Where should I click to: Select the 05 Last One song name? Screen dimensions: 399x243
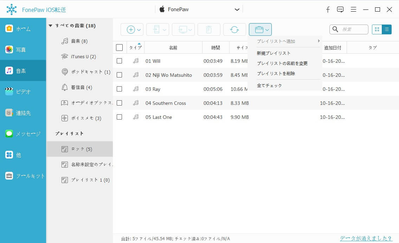coord(159,117)
